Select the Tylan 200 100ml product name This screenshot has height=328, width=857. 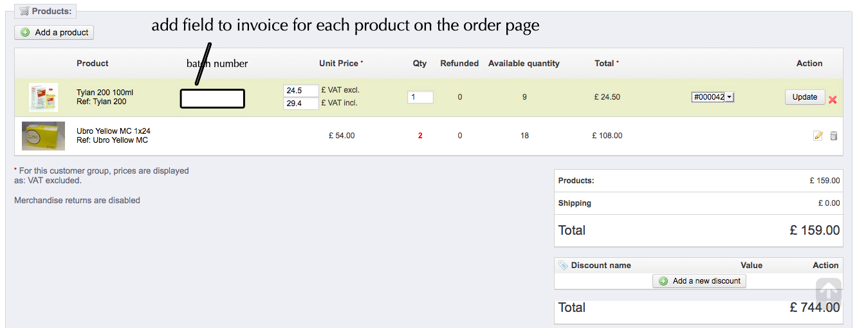click(x=105, y=93)
